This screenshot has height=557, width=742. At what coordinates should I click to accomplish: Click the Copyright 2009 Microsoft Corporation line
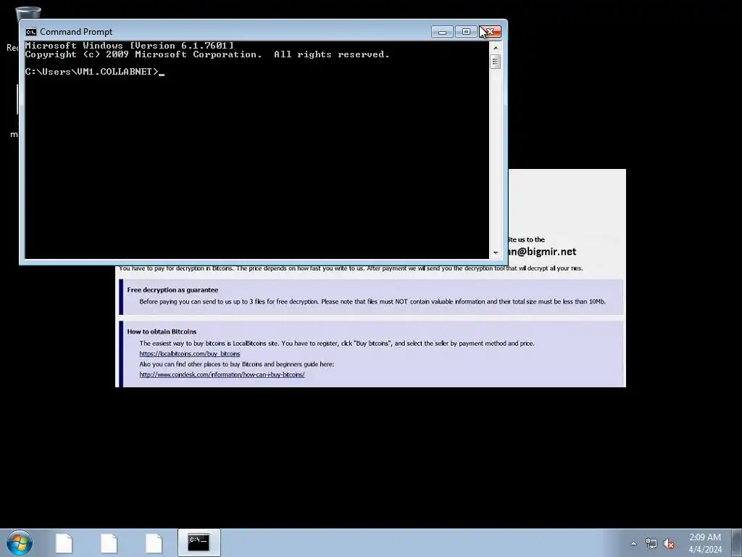[x=207, y=54]
